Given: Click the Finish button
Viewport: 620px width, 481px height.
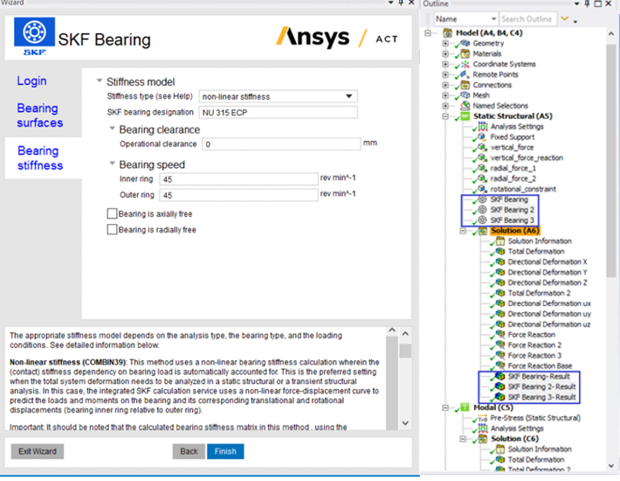Looking at the screenshot, I should coord(225,451).
